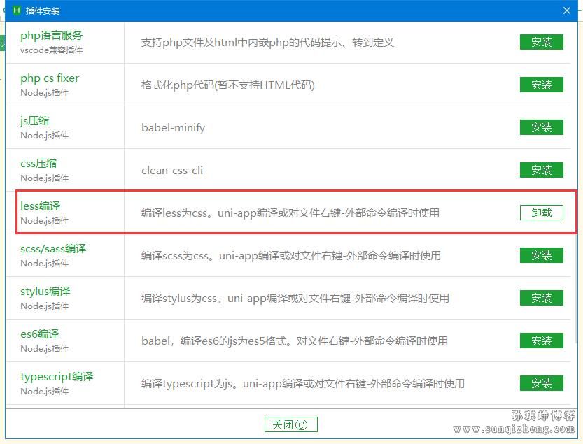The image size is (583, 444).
Task: Click the HBuilderX logo icon in title bar
Action: click(17, 10)
